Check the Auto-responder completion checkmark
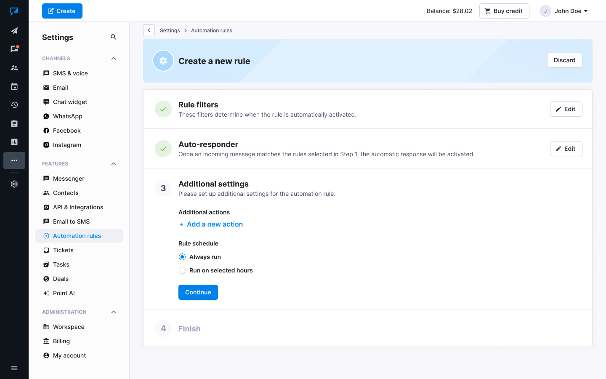 pos(163,148)
